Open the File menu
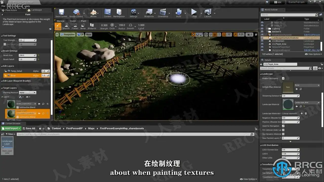This screenshot has height=182, width=324. click(x=4, y=6)
